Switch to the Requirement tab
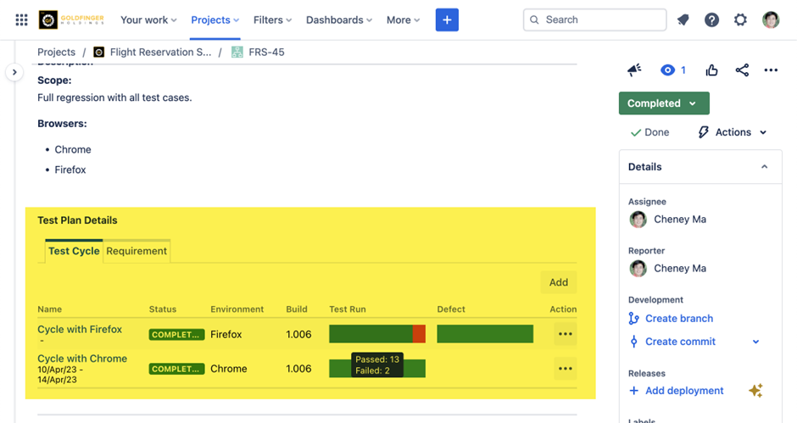The height and width of the screenshot is (423, 797). tap(137, 251)
